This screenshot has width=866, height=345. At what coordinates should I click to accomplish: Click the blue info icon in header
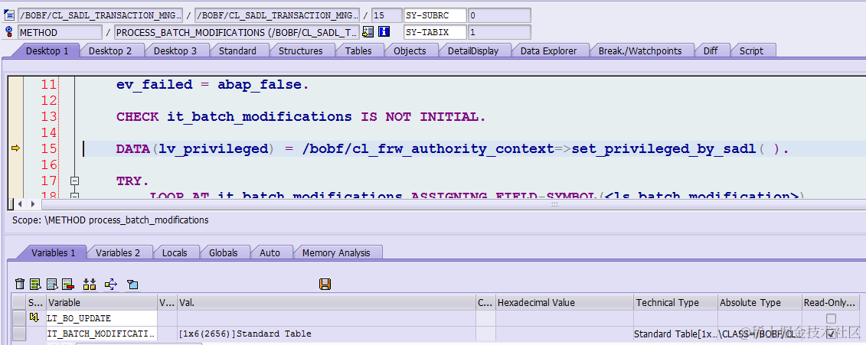pos(384,32)
